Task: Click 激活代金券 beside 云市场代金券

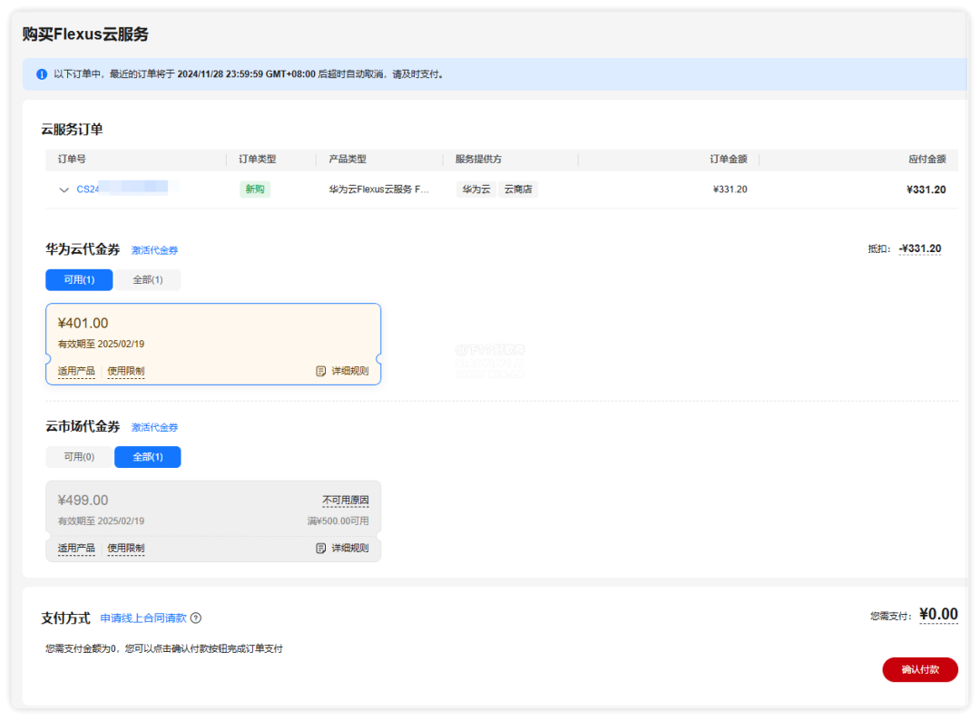Action: click(x=154, y=427)
